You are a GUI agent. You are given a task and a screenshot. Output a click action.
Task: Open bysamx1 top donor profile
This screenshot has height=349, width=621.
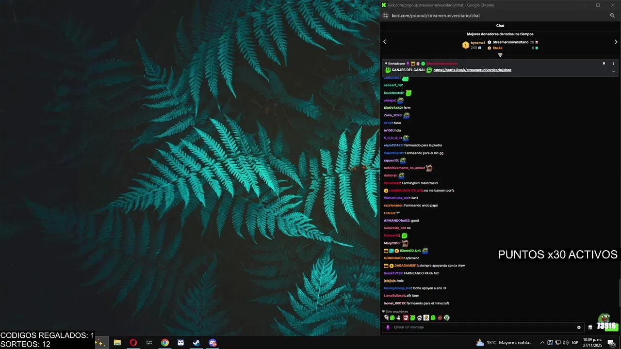tap(478, 43)
